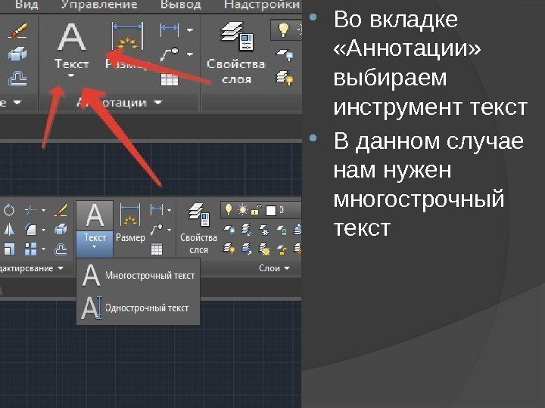Select the multileader icon in upper ribbon

170,54
